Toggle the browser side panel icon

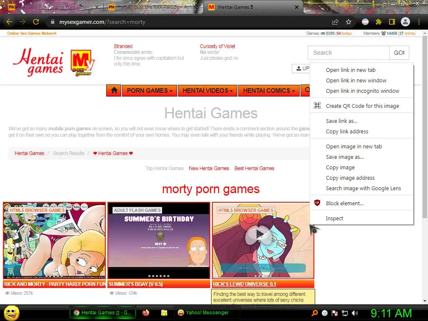[392, 22]
